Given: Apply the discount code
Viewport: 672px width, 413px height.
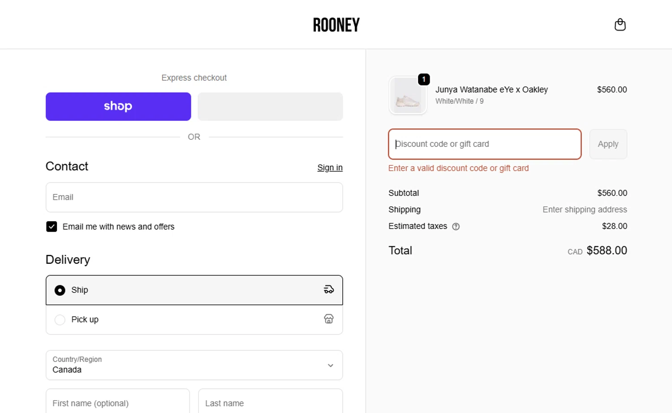Looking at the screenshot, I should pos(608,144).
